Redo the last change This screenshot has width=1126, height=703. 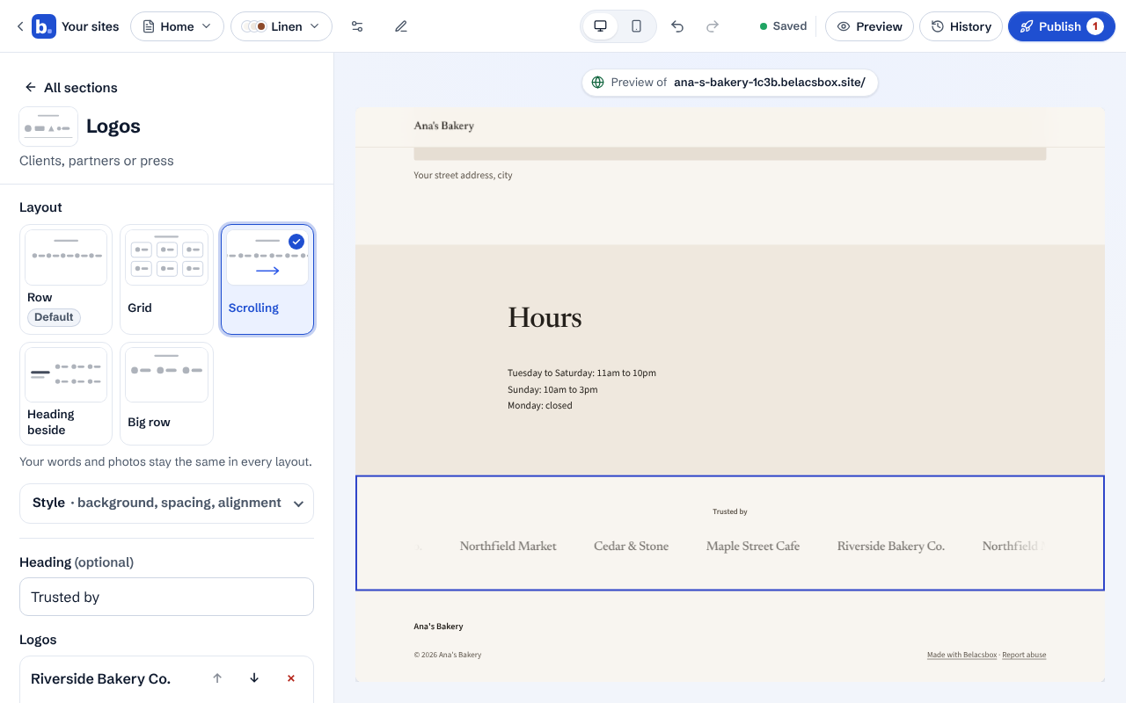click(x=713, y=26)
